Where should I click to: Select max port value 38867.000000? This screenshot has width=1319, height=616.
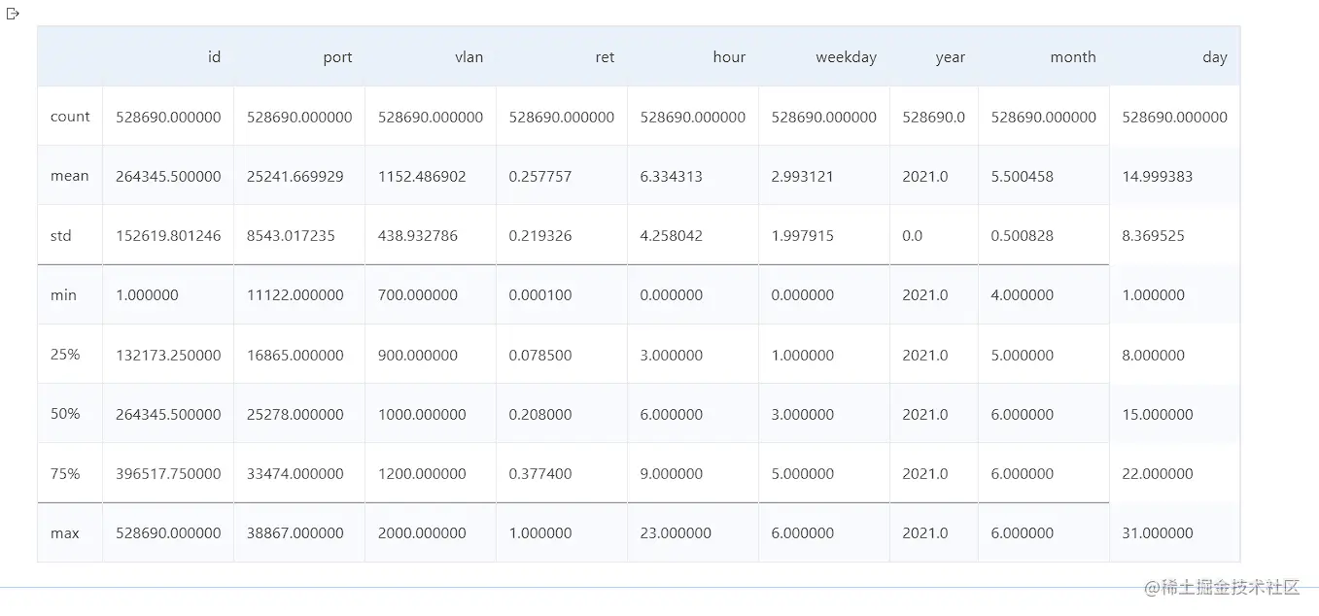[x=295, y=533]
